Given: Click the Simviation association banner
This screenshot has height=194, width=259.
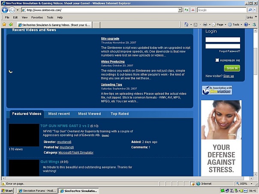Looking at the screenshot, I should pos(217,90).
